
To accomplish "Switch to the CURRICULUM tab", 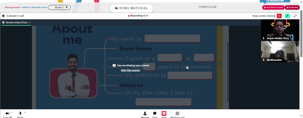I will (208, 7).
